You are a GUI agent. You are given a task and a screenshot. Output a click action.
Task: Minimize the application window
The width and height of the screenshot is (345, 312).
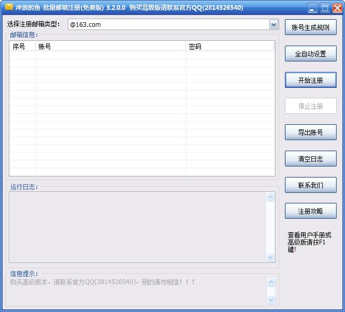pos(313,8)
